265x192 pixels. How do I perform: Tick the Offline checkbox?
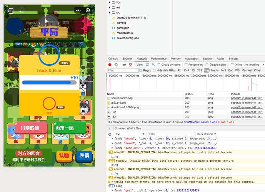(232, 65)
